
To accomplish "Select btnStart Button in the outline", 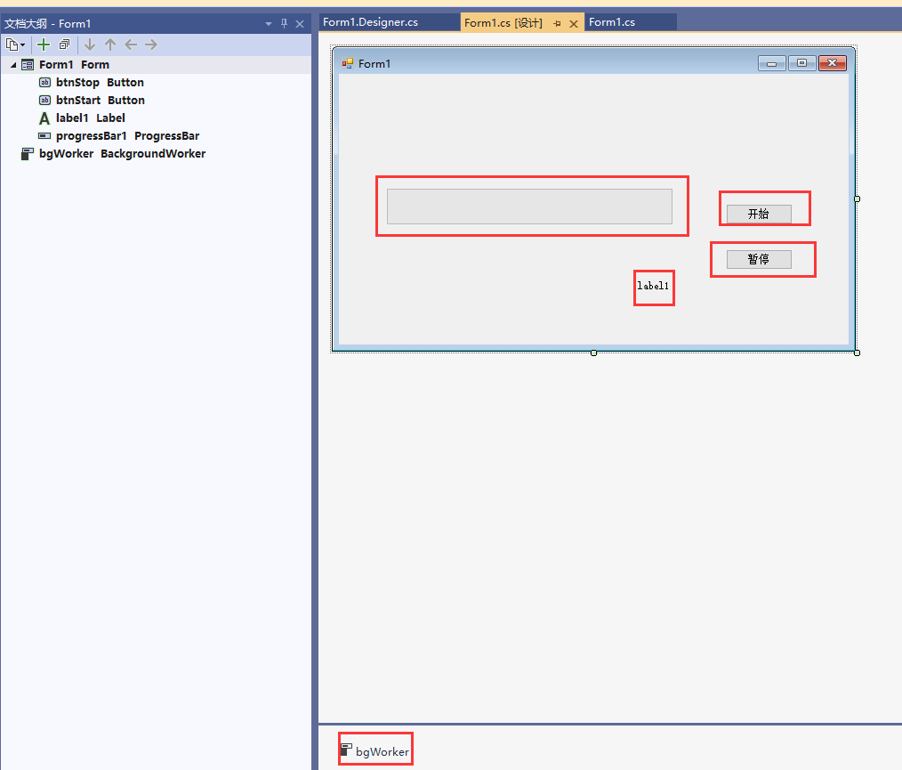I will tap(101, 100).
